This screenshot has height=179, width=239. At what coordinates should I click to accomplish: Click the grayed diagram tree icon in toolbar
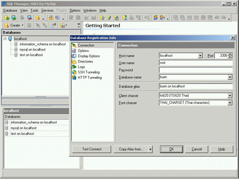tap(147, 18)
